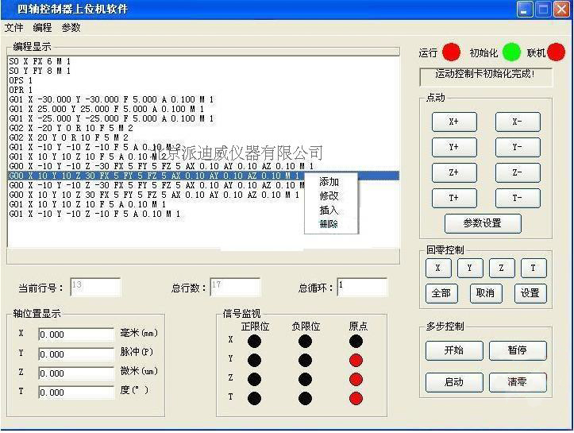574x433 pixels.
Task: Open the 编程 menu
Action: [x=42, y=28]
